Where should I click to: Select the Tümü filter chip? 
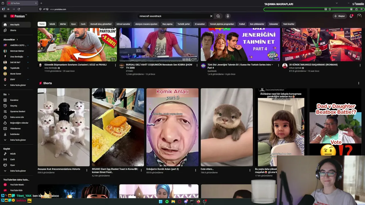pos(42,24)
